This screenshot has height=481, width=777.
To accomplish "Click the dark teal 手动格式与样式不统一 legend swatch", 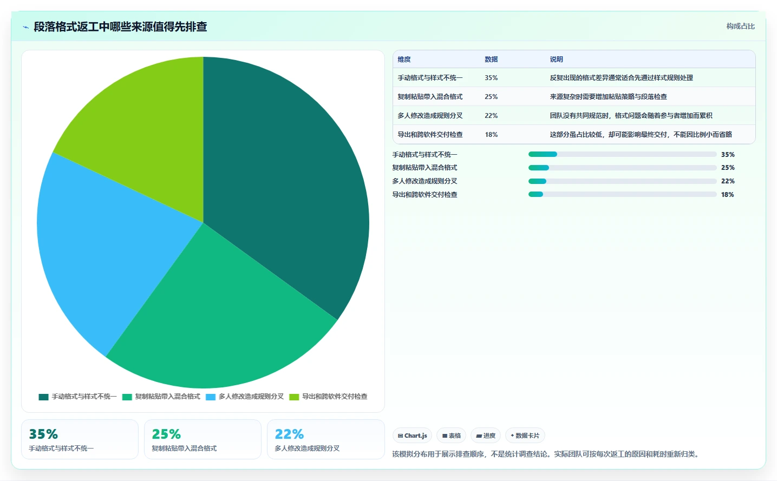I will (x=44, y=397).
